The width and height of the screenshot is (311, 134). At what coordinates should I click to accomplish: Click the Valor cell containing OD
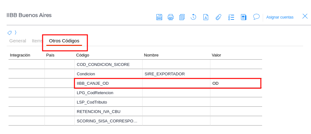[x=235, y=83]
